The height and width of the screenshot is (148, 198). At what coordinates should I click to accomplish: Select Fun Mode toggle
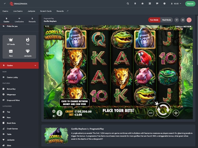[154, 20]
